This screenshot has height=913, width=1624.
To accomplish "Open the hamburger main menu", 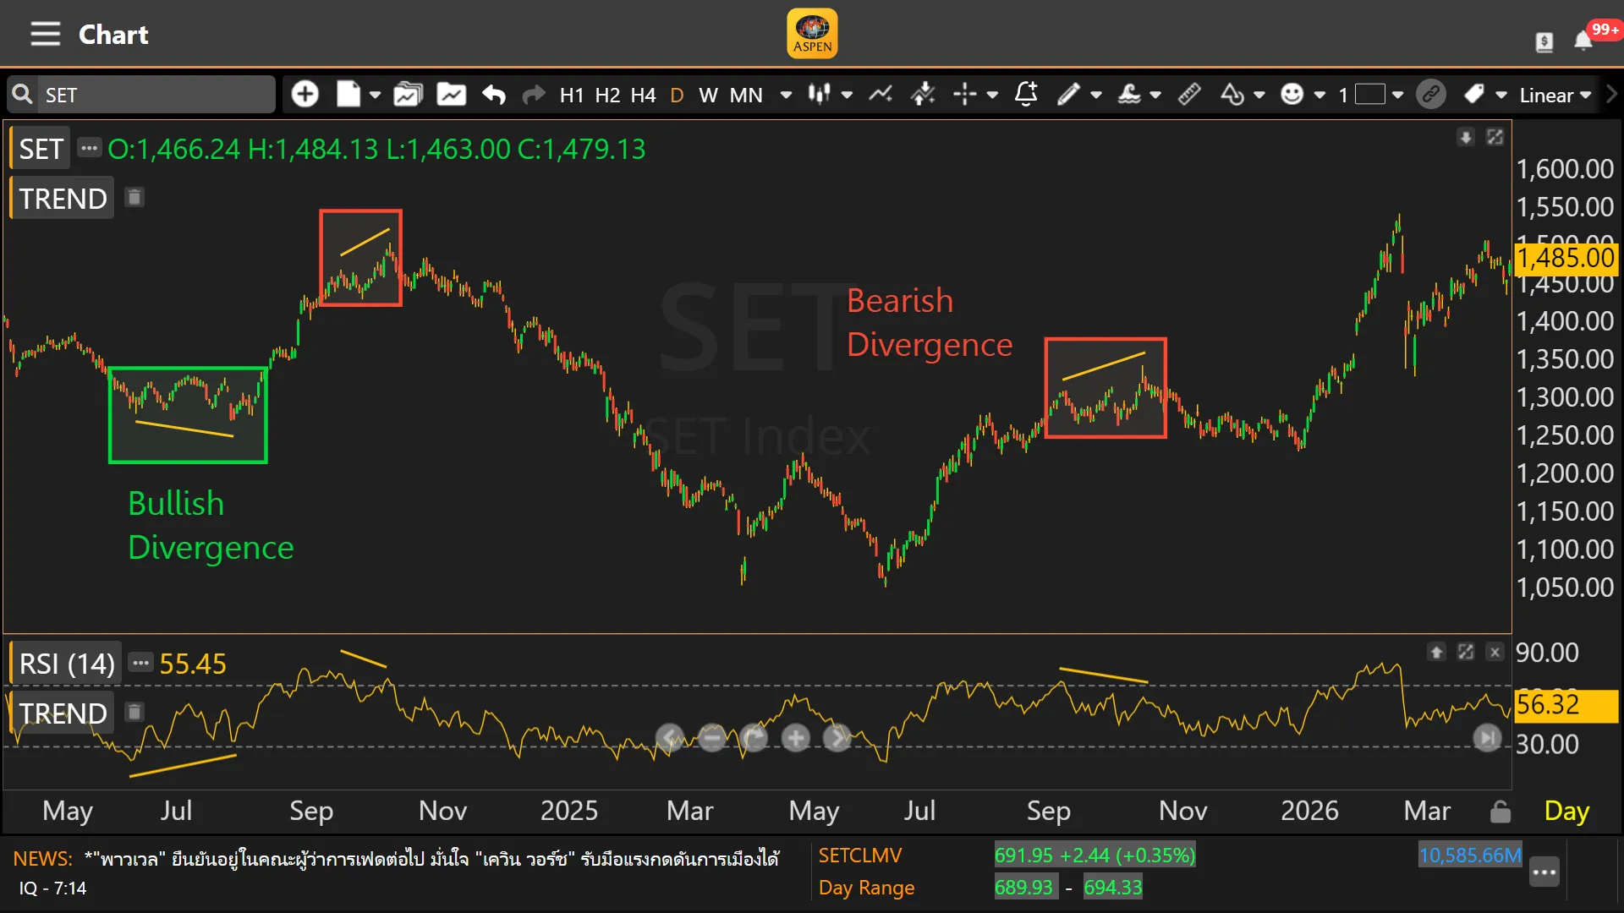I will coord(45,35).
